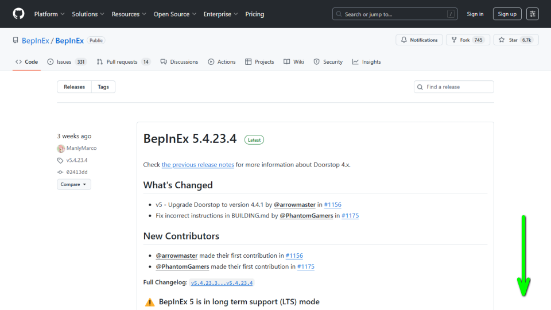Viewport: 551px width, 310px height.
Task: Click the GitHub logo icon
Action: point(18,14)
